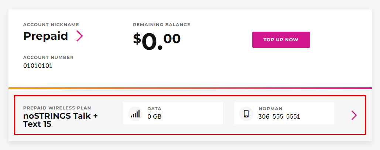This screenshot has height=150, width=380.
Task: Click the ACCOUNT NUMBER label
Action: click(x=48, y=57)
